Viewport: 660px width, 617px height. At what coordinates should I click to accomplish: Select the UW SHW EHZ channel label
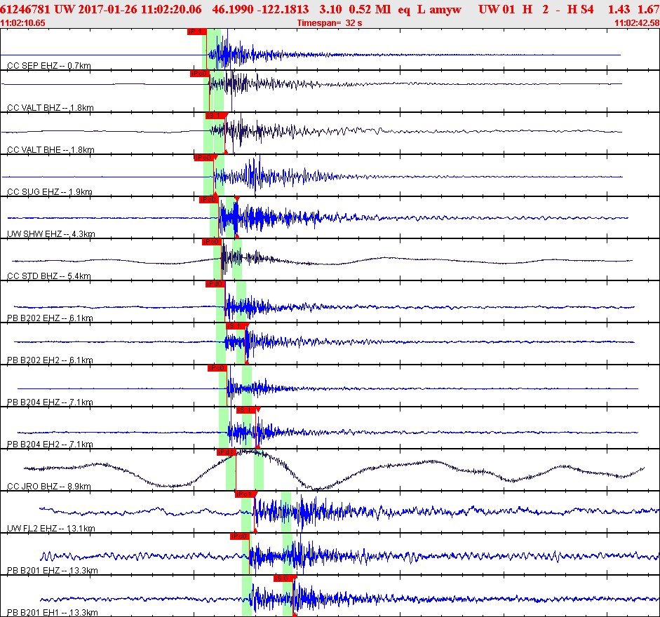click(x=50, y=233)
